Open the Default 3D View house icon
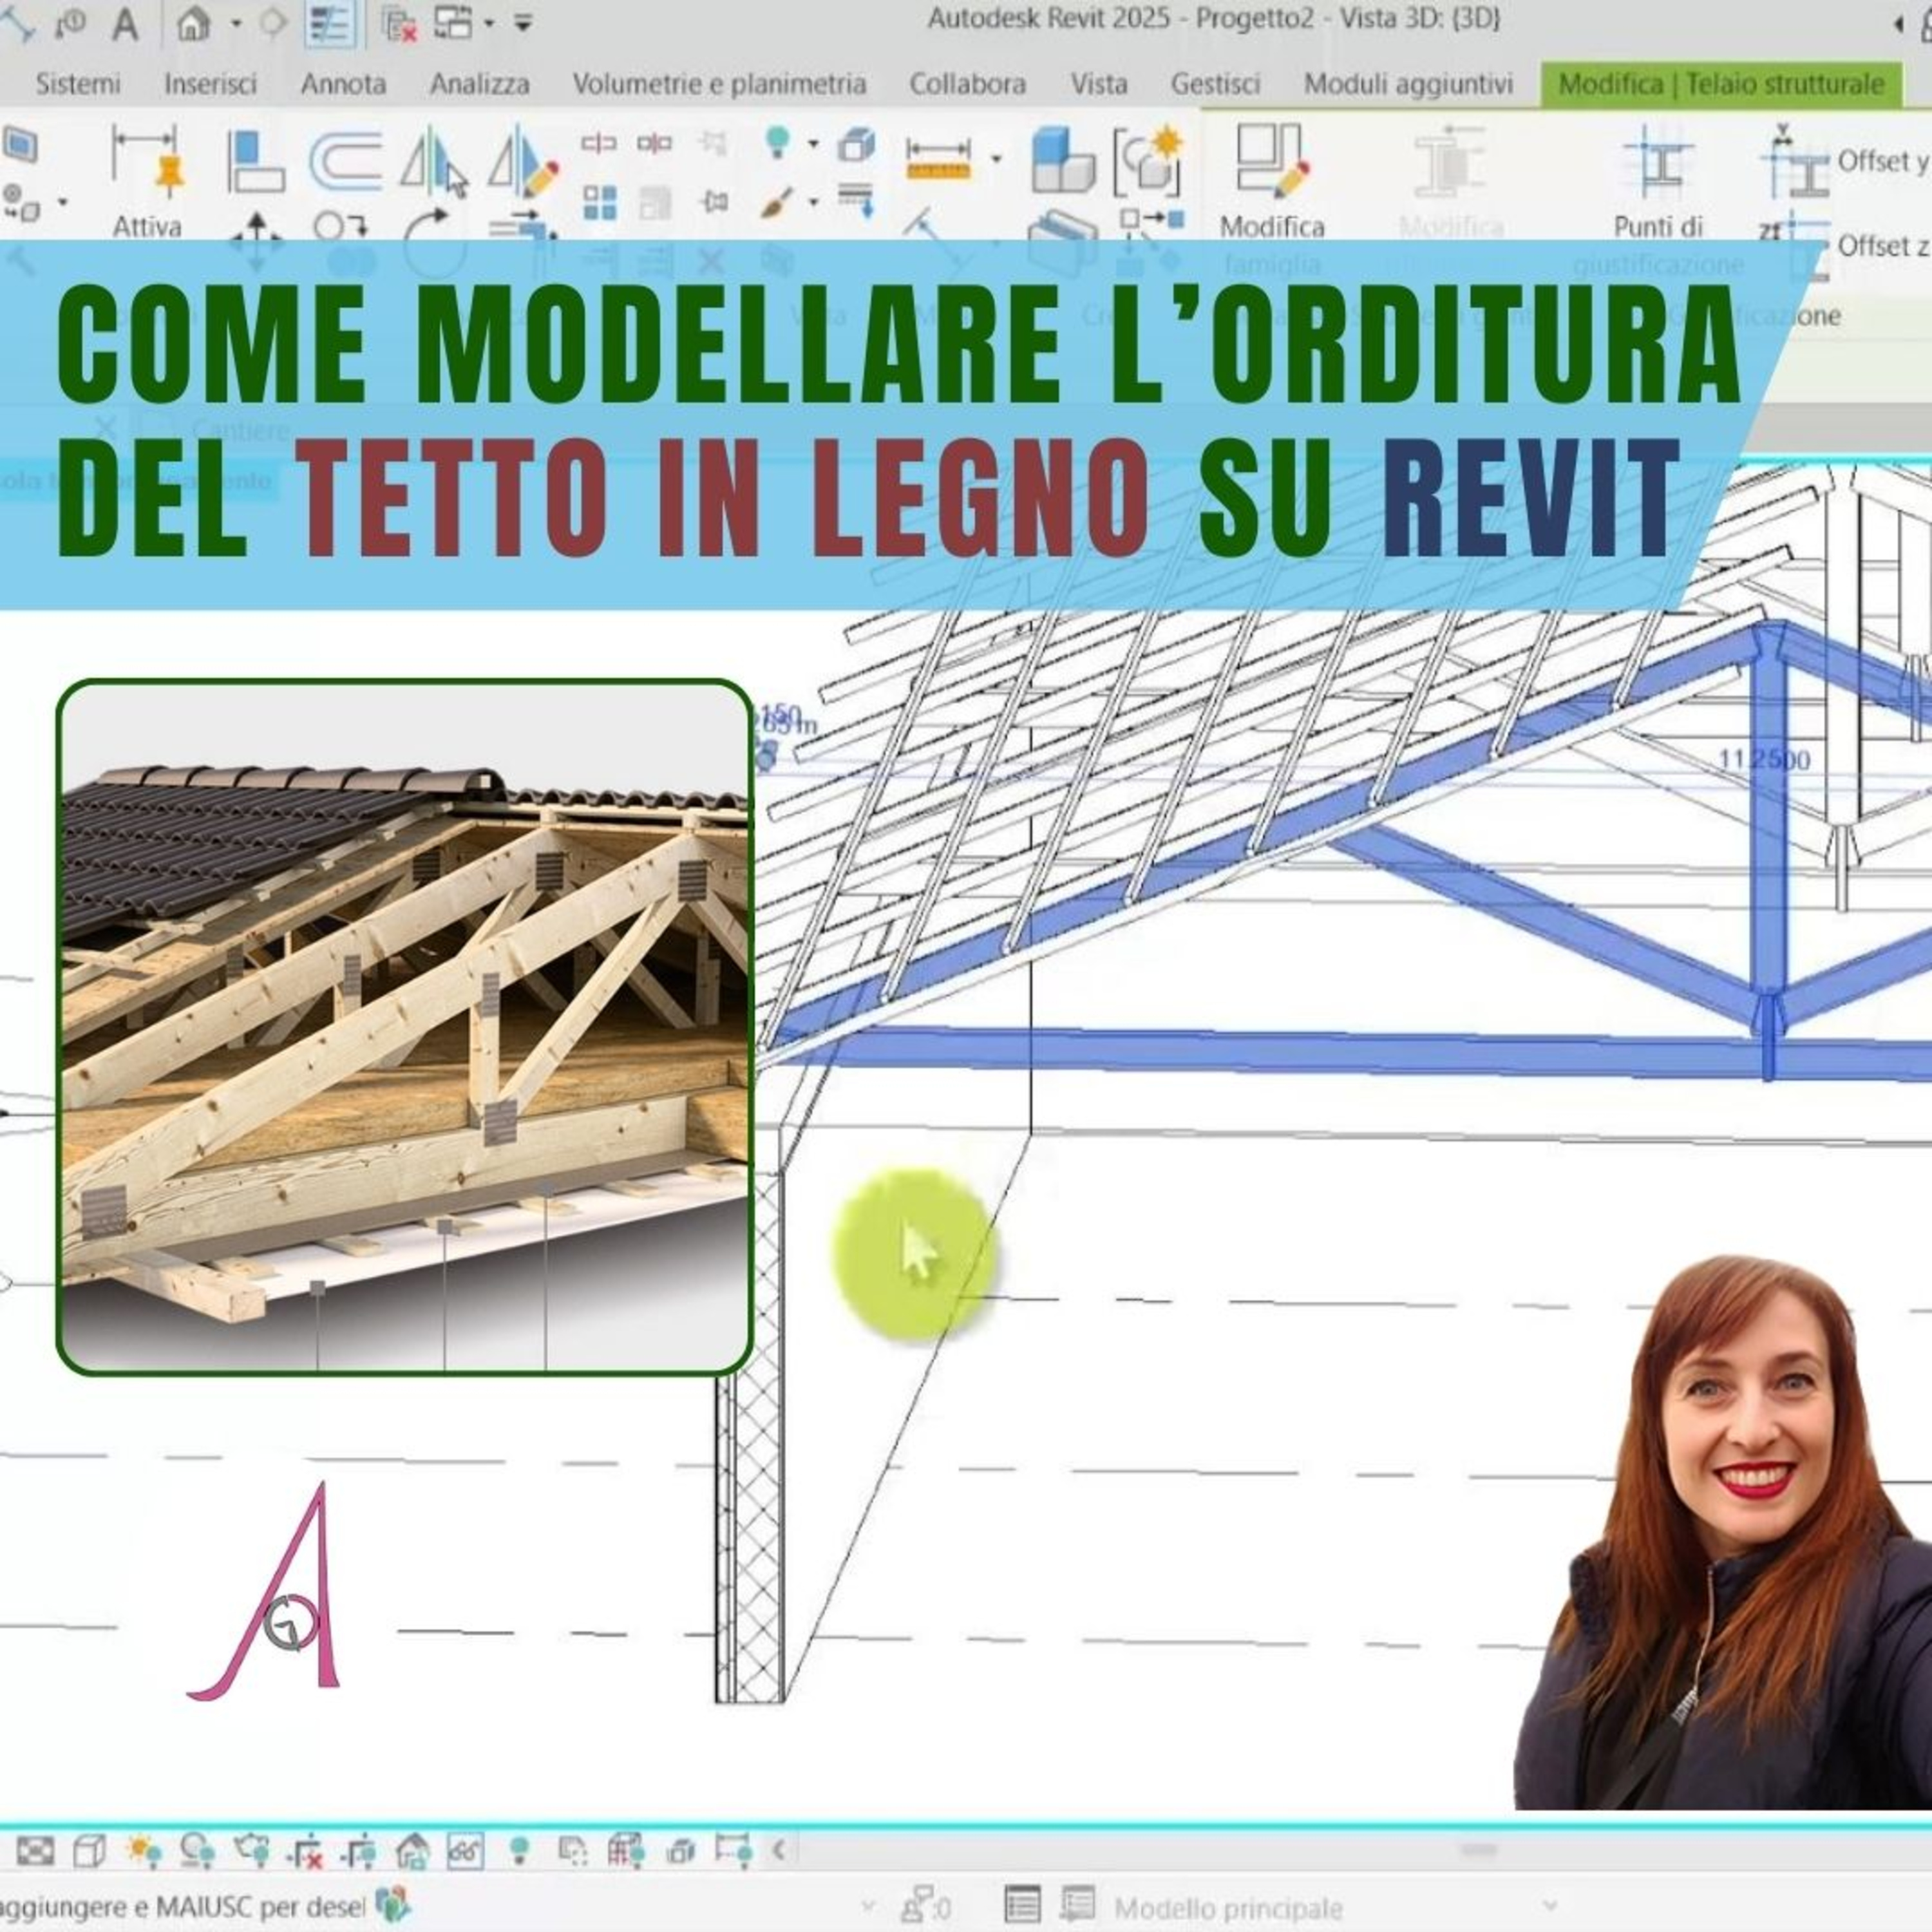Image resolution: width=1932 pixels, height=1932 pixels. click(x=192, y=22)
